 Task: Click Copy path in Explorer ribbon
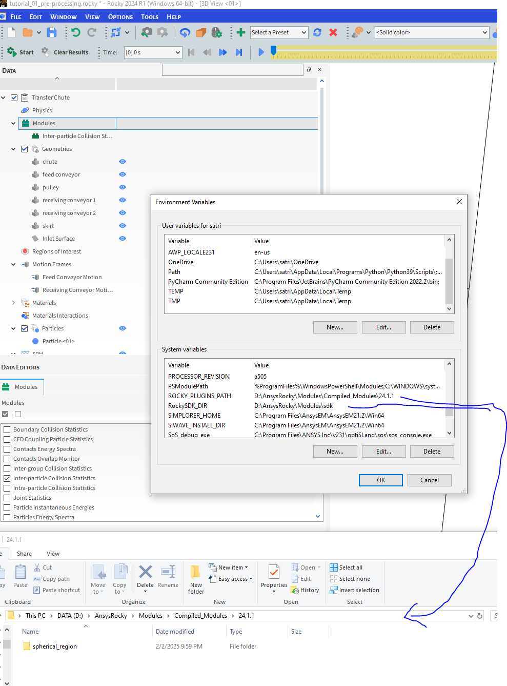(x=51, y=579)
